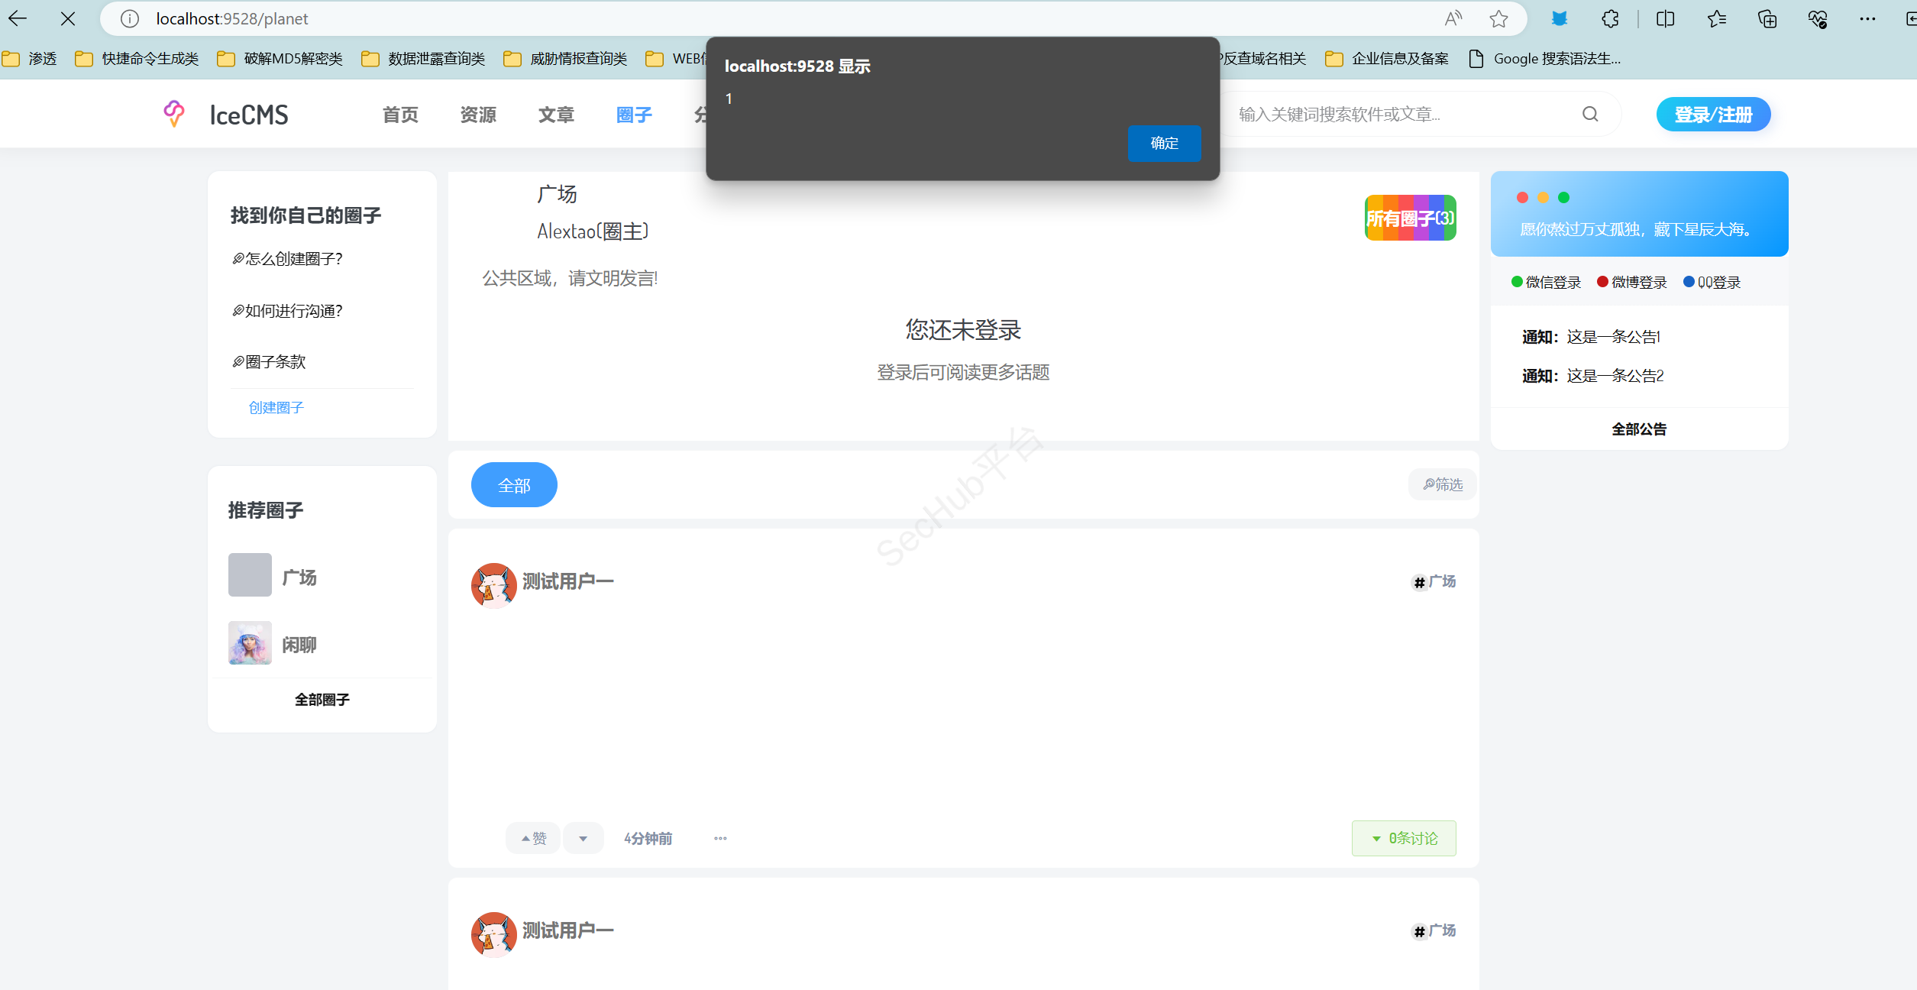Add page to favorites star icon
Image resolution: width=1917 pixels, height=990 pixels.
point(1498,18)
